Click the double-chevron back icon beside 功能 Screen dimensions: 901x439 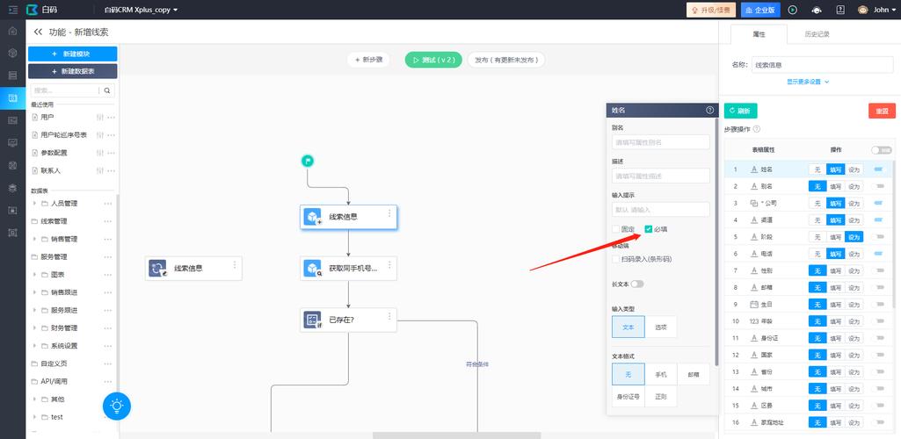pyautogui.click(x=38, y=32)
